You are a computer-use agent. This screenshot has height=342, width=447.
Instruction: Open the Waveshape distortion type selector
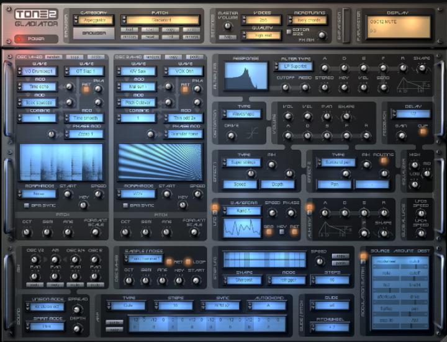tap(242, 114)
